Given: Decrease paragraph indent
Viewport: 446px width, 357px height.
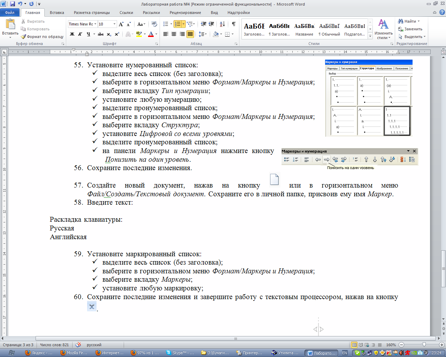Looking at the screenshot, I should click(x=203, y=24).
